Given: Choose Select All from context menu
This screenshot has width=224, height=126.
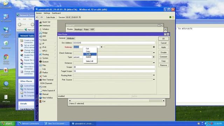Looking at the screenshot, I should coord(90,61).
